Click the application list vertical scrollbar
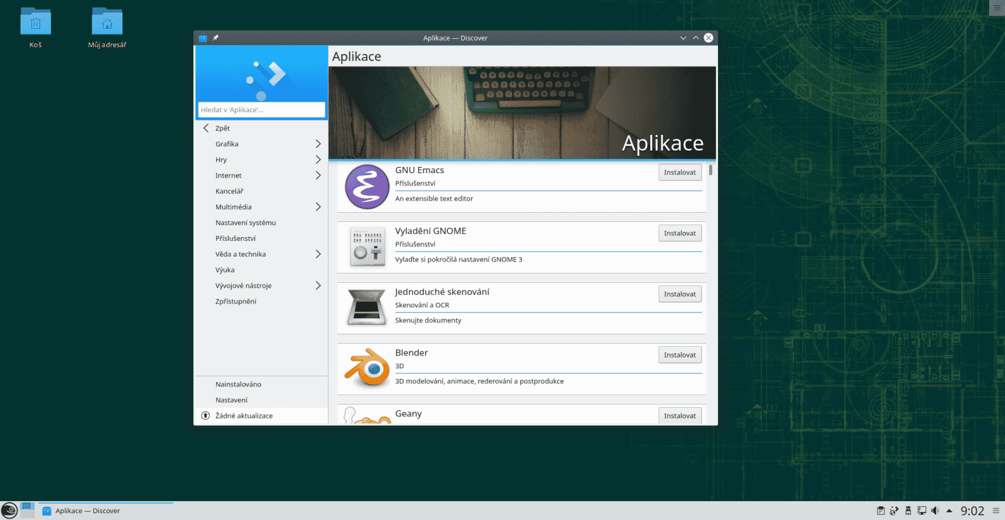The image size is (1005, 520). (710, 170)
